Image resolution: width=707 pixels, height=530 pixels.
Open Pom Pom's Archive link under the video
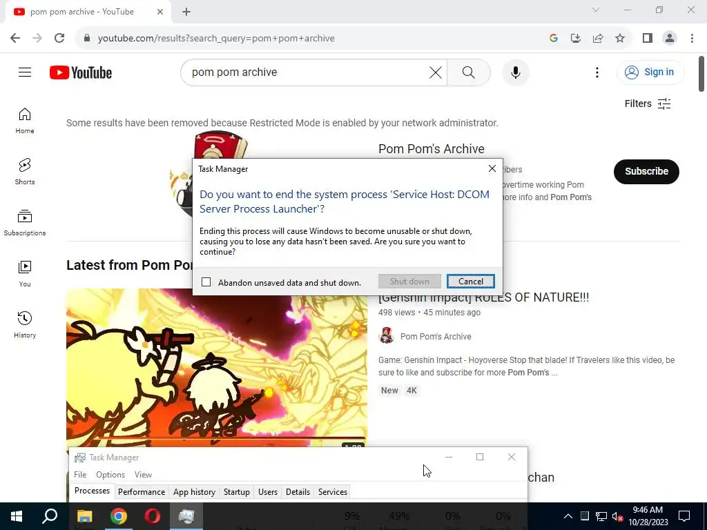pyautogui.click(x=436, y=336)
